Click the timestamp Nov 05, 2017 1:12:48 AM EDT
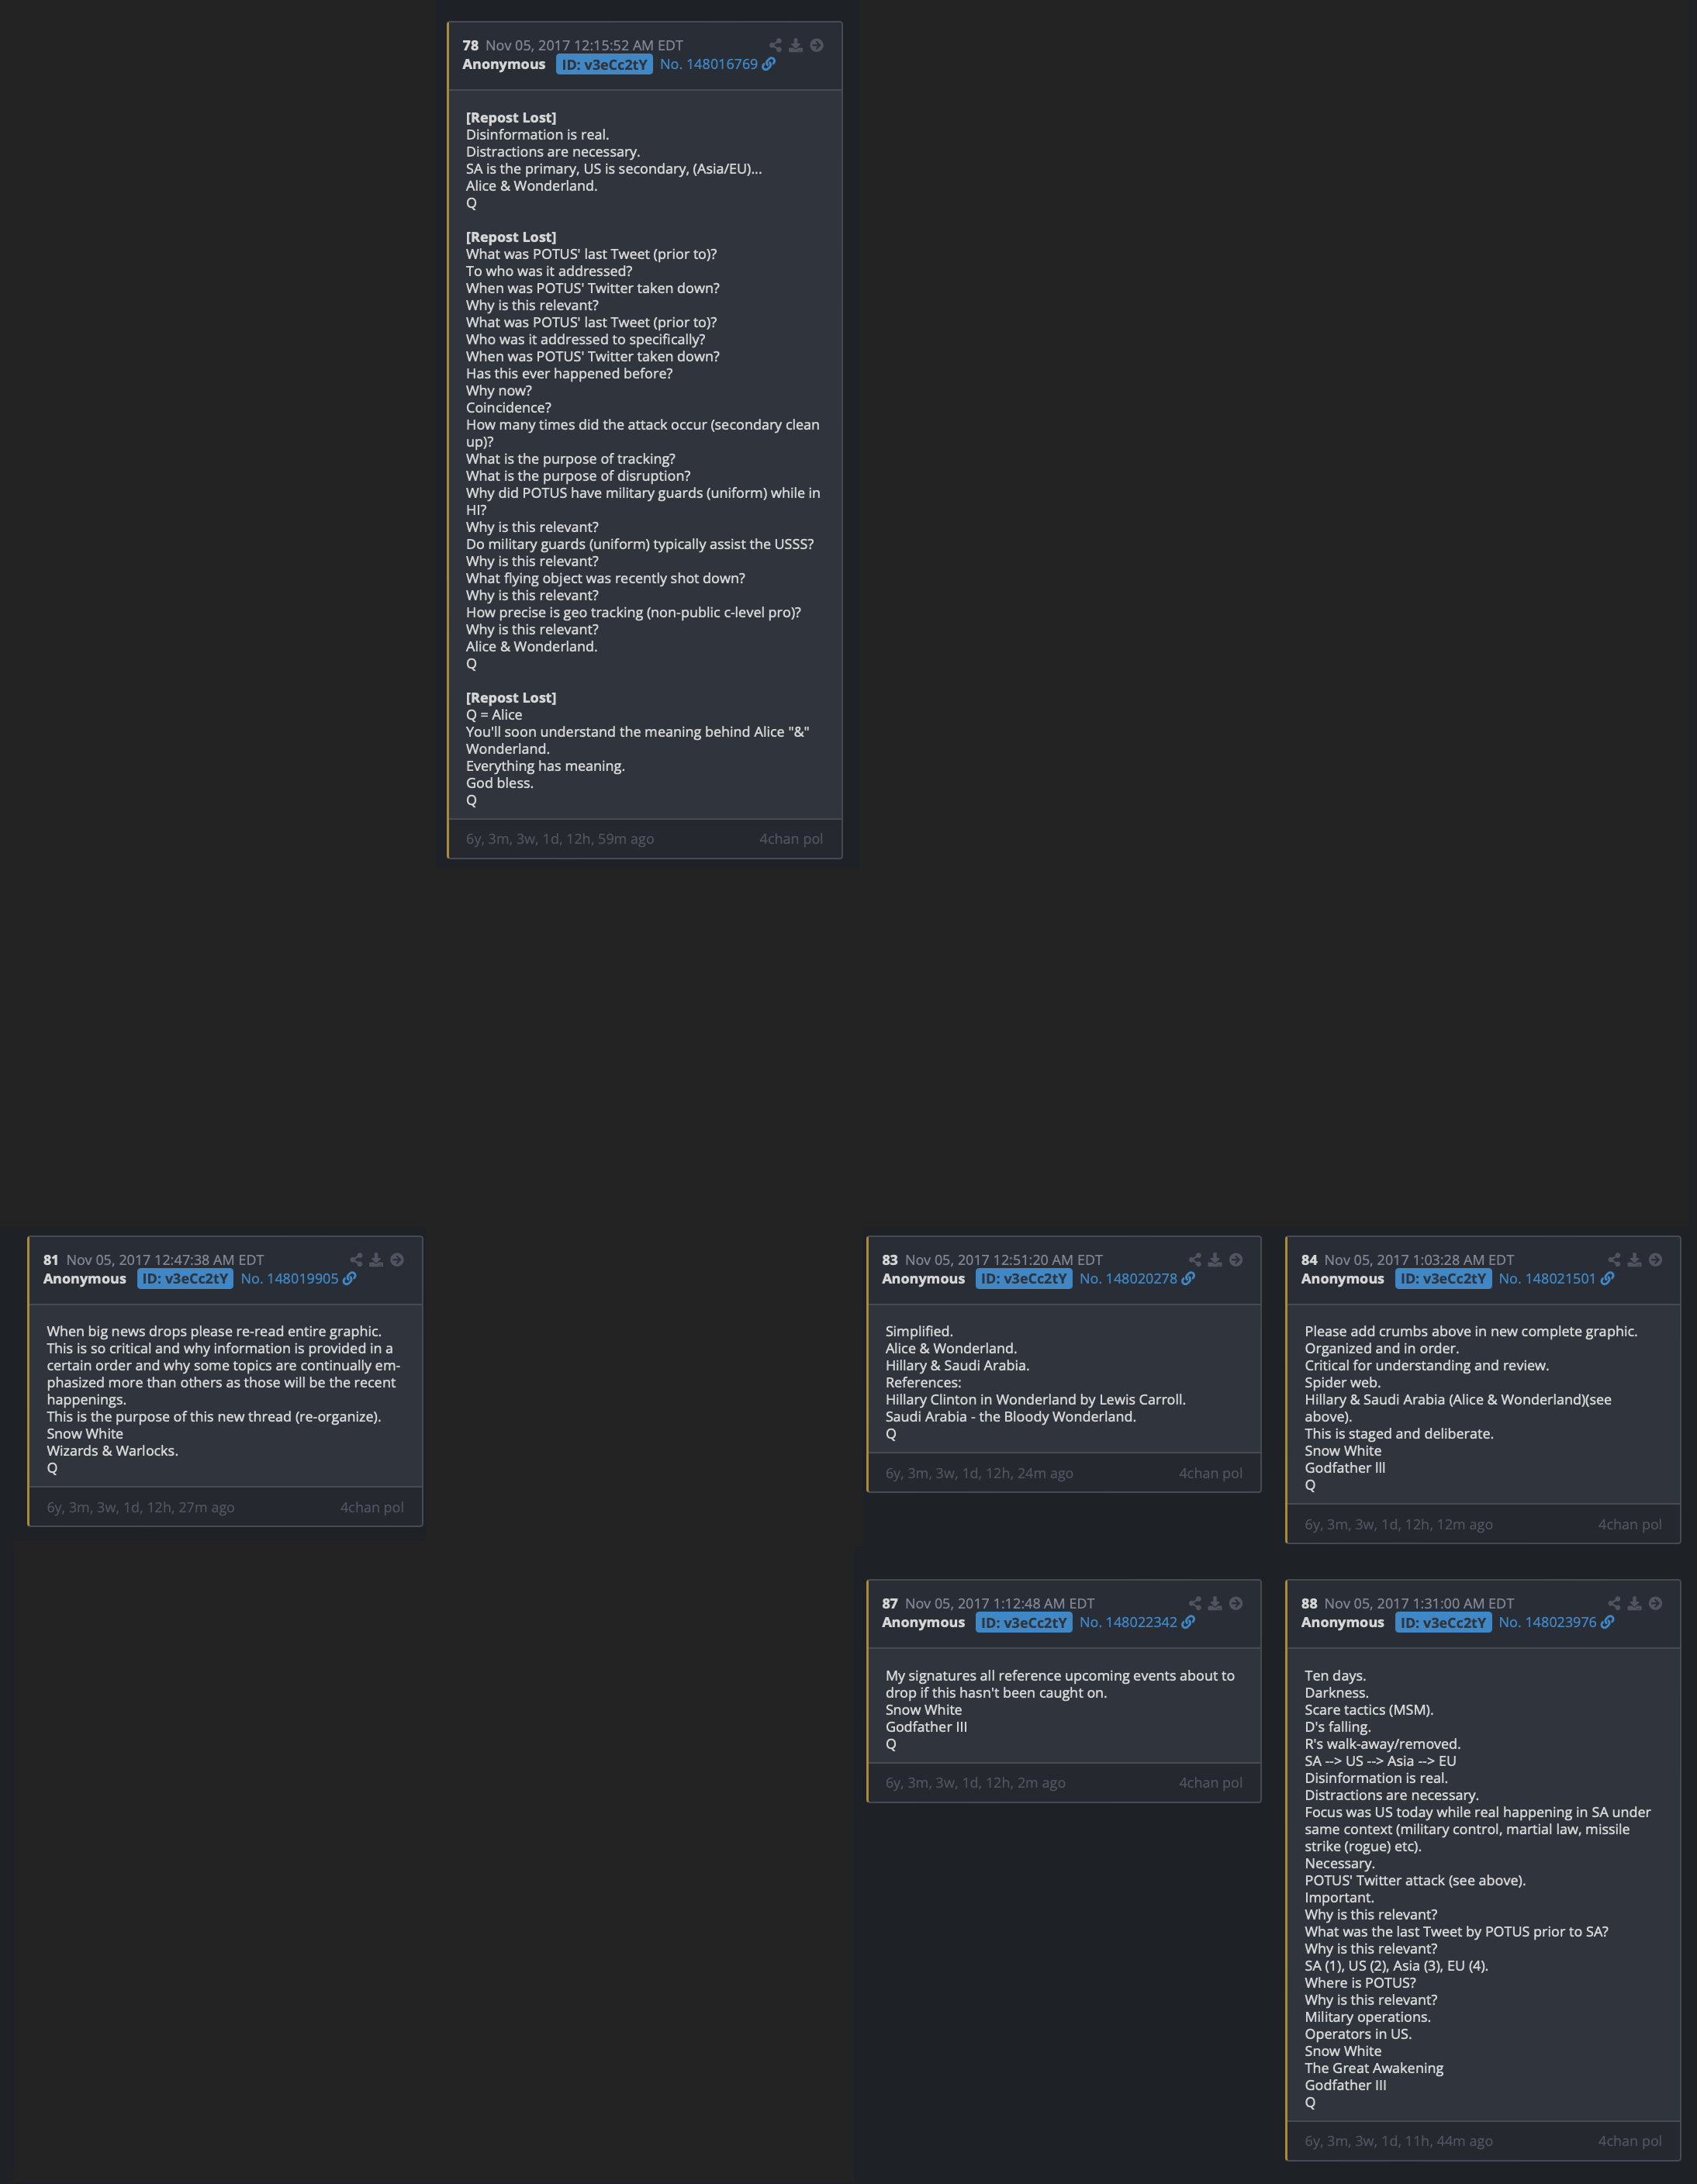The image size is (1697, 2184). coord(1000,1605)
